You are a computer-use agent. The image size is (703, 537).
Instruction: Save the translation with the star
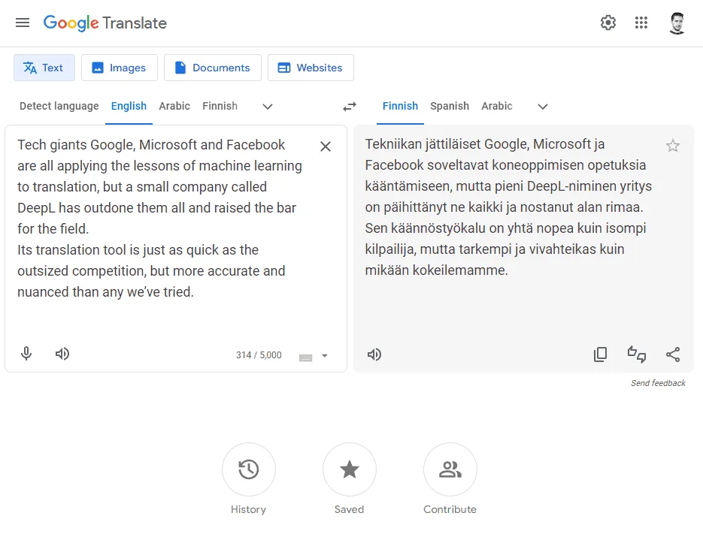pyautogui.click(x=673, y=145)
